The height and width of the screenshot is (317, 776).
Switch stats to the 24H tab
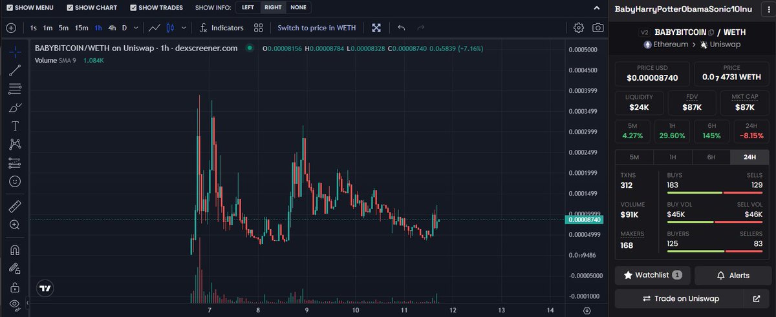click(x=750, y=157)
